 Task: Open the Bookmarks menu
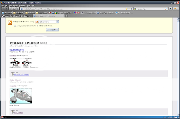22,6
